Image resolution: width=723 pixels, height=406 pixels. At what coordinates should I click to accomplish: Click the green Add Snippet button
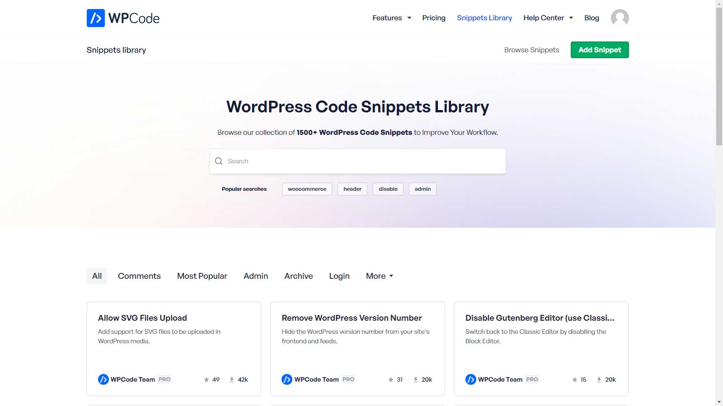[x=600, y=50]
